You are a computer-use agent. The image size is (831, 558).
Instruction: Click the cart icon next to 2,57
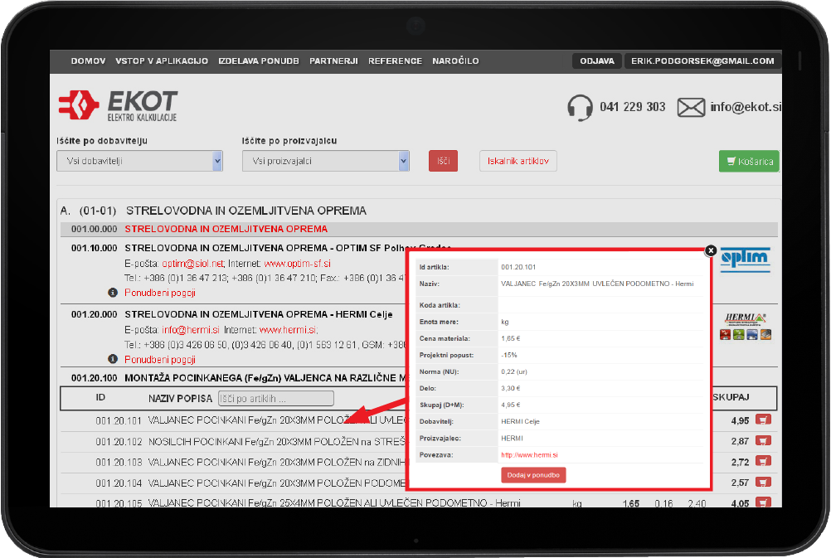point(763,482)
